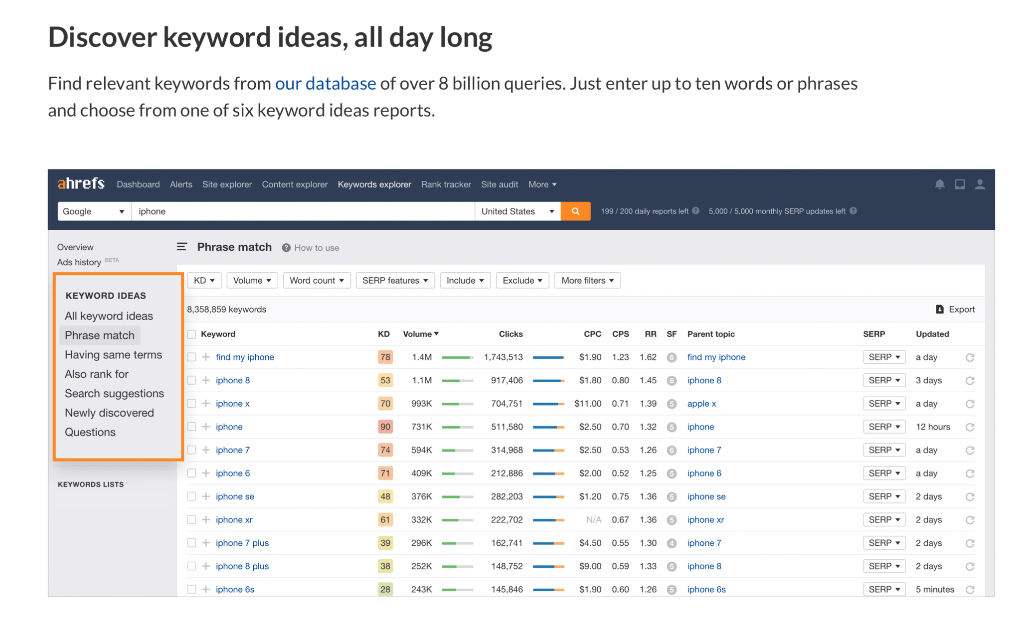This screenshot has height=627, width=1021.
Task: Check the iphone 7 row checkbox
Action: pos(191,450)
